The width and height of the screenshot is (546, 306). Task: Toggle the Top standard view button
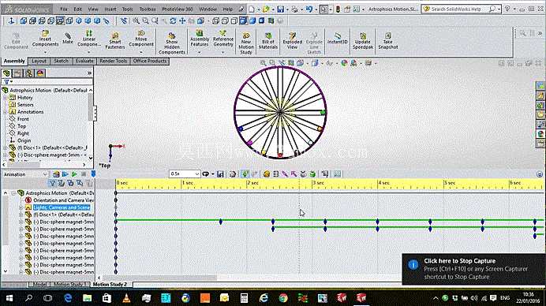tap(60, 21)
